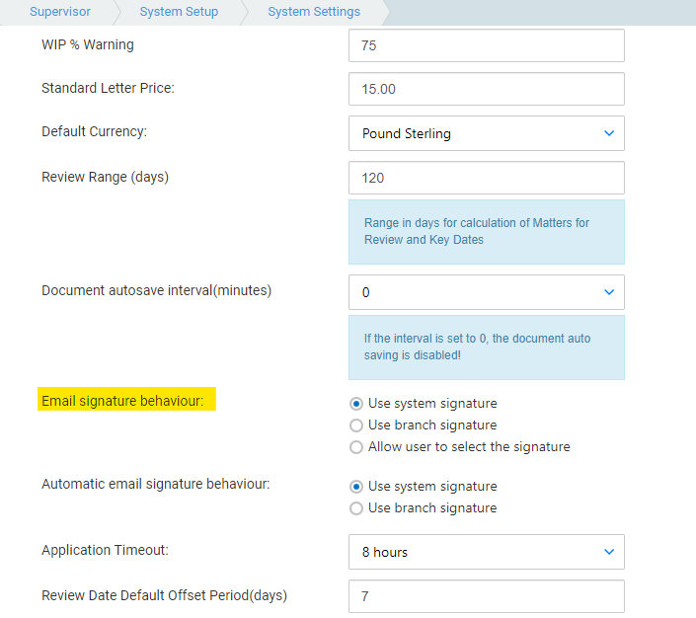This screenshot has height=618, width=696.
Task: Open System Settings breadcrumb link
Action: (x=314, y=12)
